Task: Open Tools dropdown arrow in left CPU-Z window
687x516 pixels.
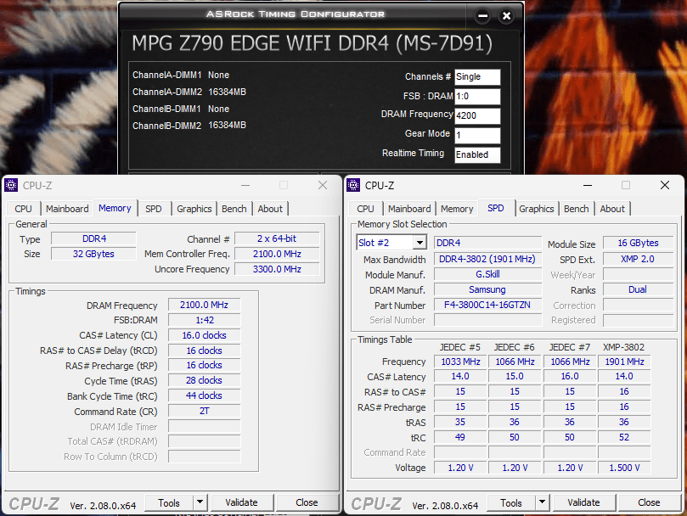Action: [x=200, y=502]
